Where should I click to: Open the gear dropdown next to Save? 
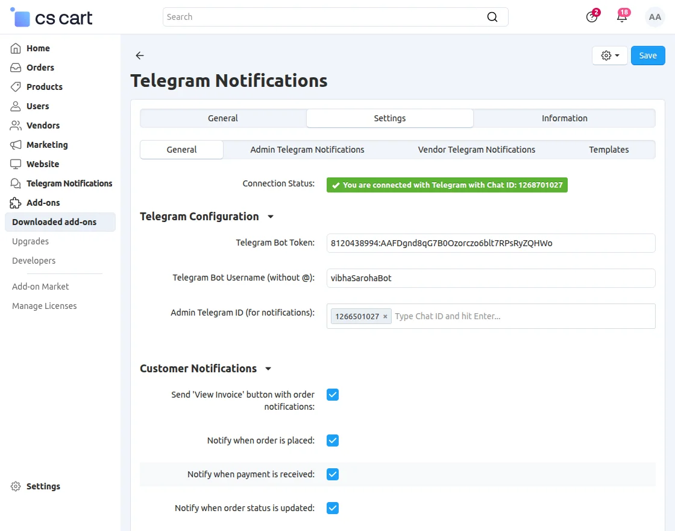click(609, 56)
